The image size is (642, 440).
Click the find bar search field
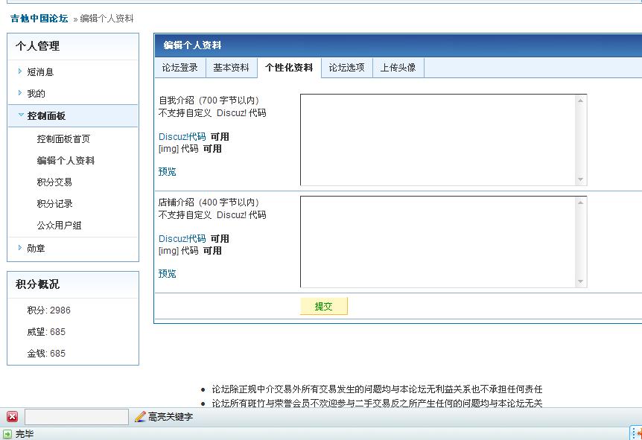(x=76, y=417)
